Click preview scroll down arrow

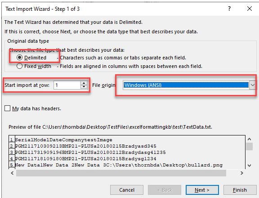tap(249, 166)
